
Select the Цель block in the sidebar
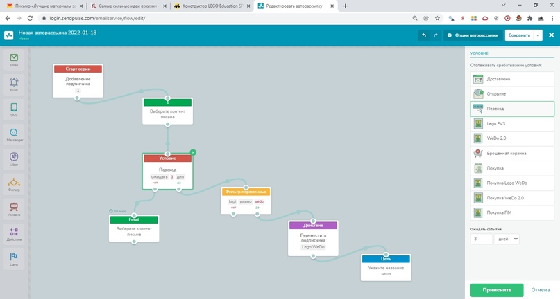click(x=14, y=260)
